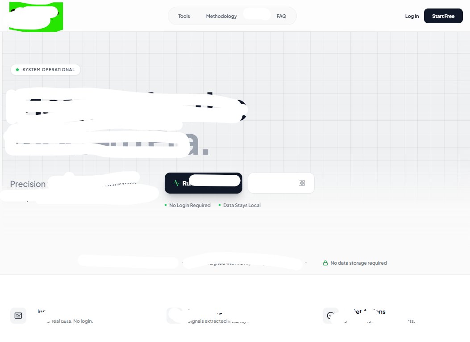The width and height of the screenshot is (470, 342).
Task: Go to the FAQ section
Action: [281, 16]
